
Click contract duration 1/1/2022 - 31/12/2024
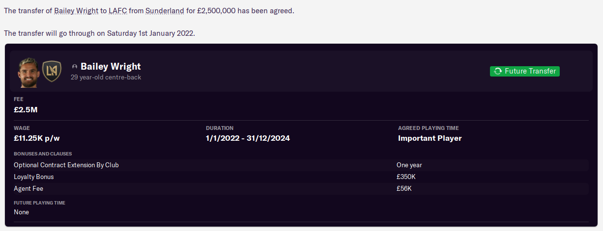pos(248,138)
